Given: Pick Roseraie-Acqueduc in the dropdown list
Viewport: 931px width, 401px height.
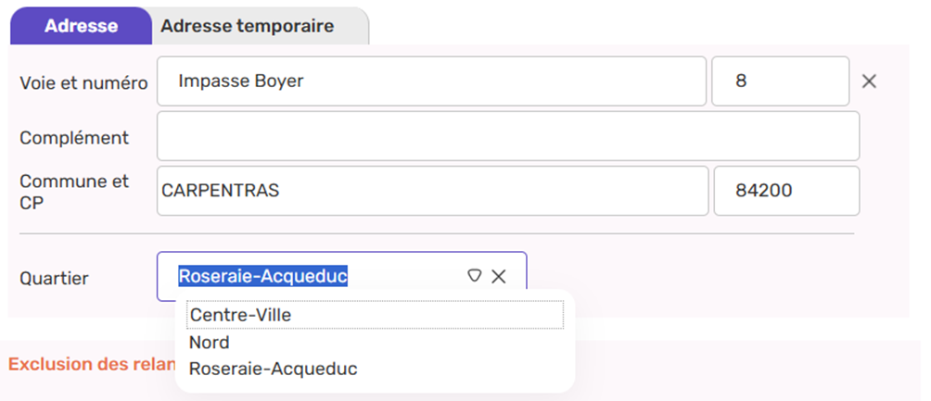Looking at the screenshot, I should 273,369.
